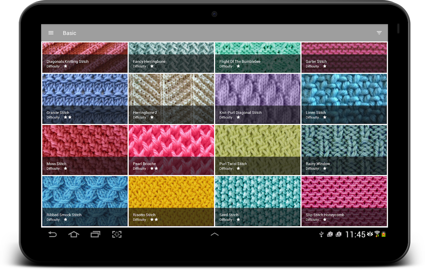View the Pearl Brioche stitch
This screenshot has height=270, width=425.
tap(171, 150)
